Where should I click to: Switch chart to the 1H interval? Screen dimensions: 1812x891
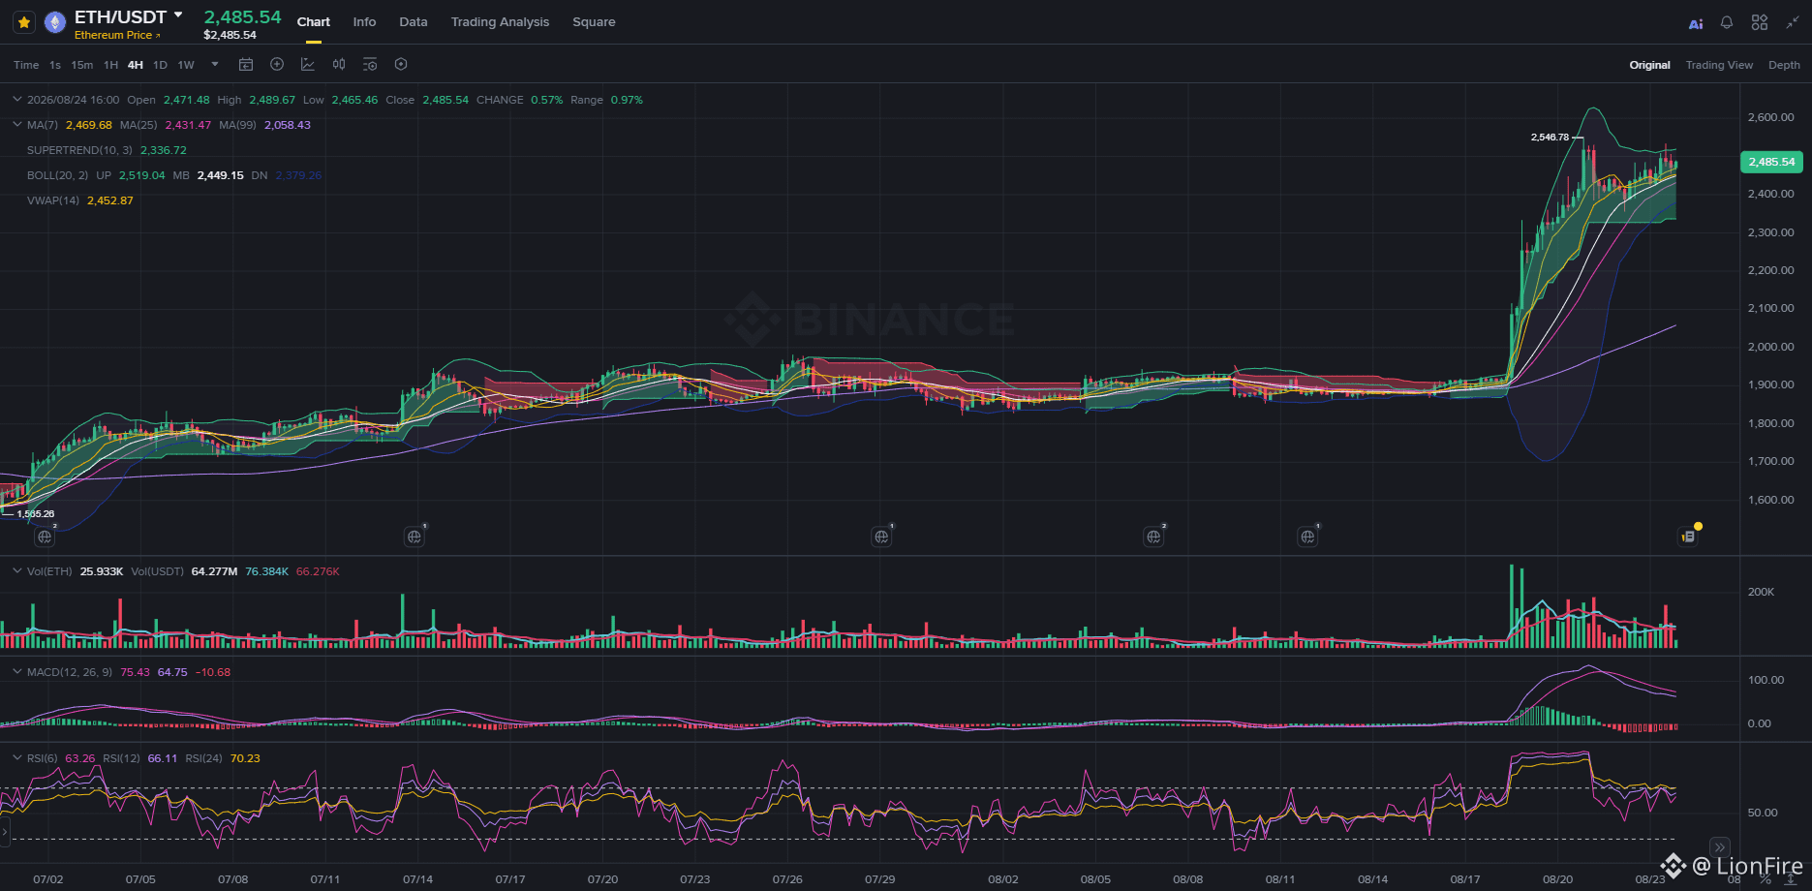[x=110, y=65]
